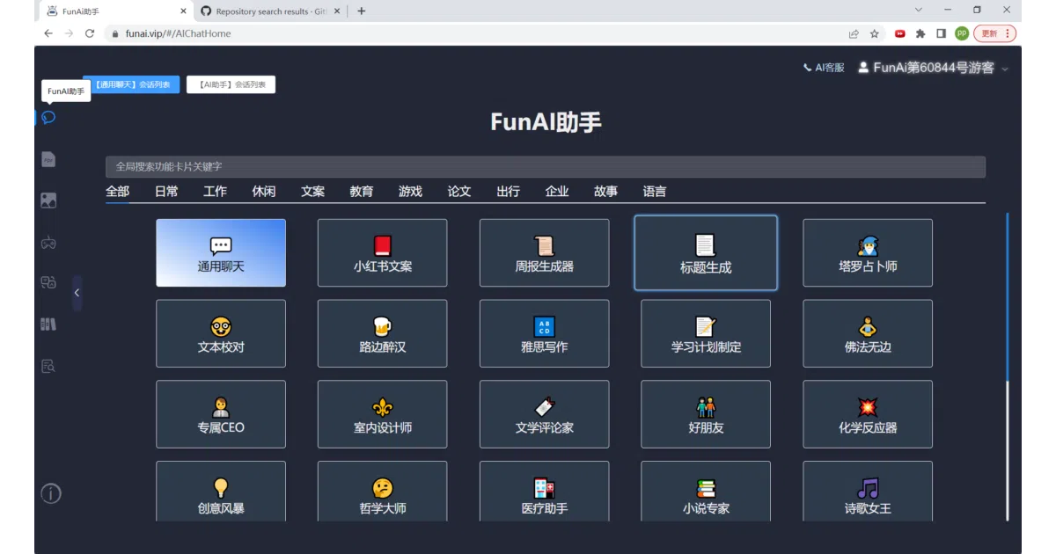Open the share page icon in address bar

coord(854,33)
